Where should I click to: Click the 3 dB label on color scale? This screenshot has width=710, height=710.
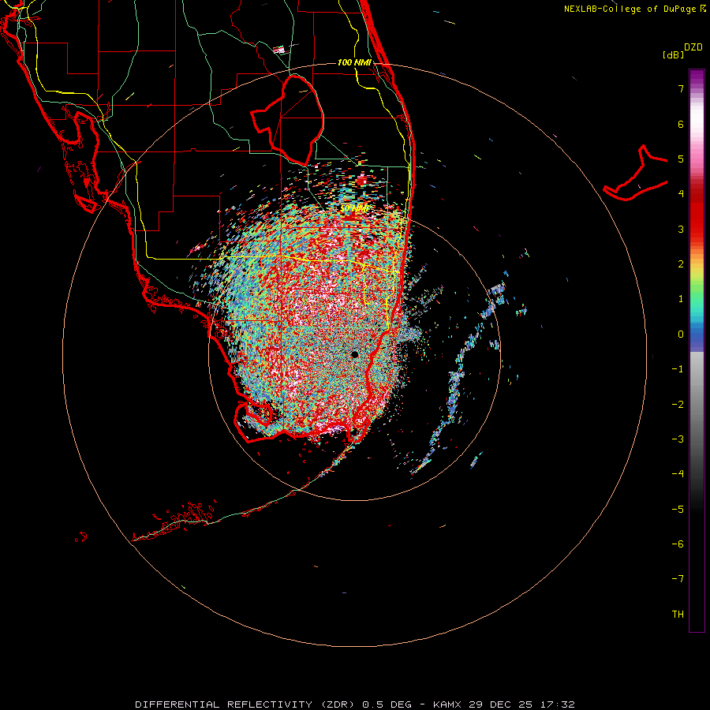click(681, 229)
